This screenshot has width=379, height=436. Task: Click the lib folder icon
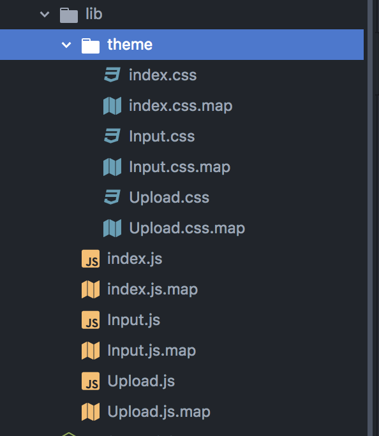click(69, 15)
